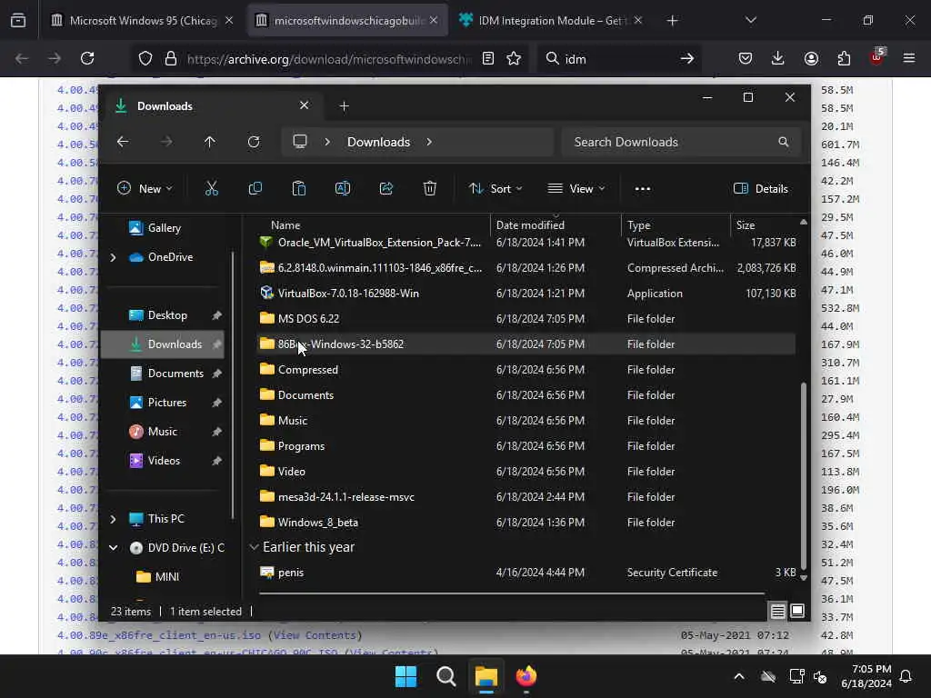Click the Paste clipboard icon
Screen dimensions: 931x698
[298, 189]
